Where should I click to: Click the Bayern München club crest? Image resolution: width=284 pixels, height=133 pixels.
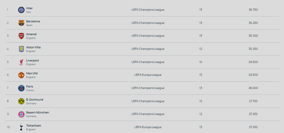21,114
